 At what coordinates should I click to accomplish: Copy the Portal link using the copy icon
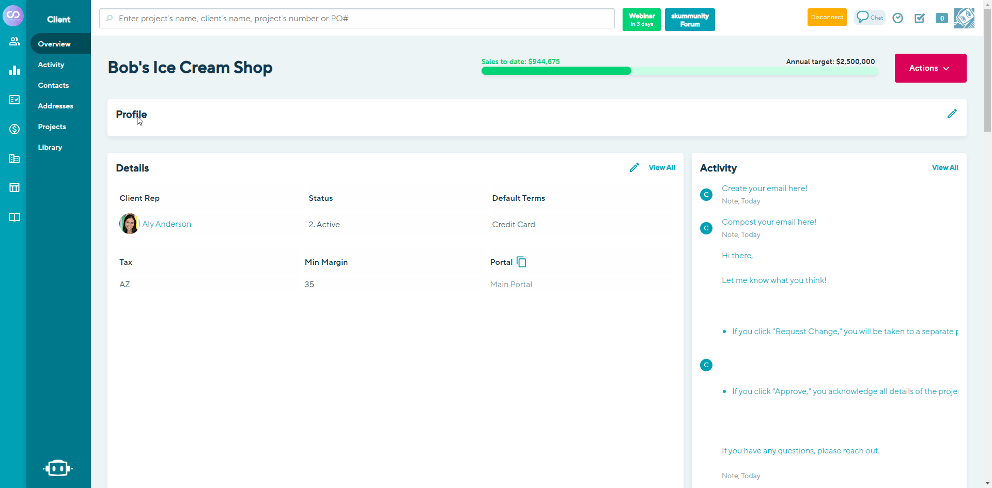tap(521, 262)
